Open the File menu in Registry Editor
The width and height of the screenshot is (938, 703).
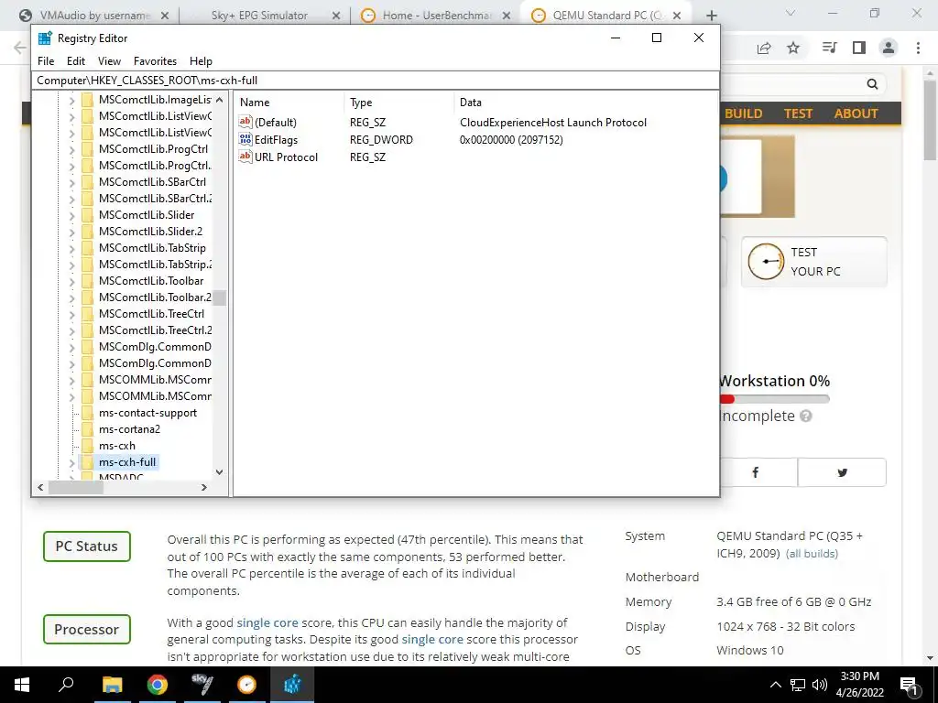pos(46,61)
